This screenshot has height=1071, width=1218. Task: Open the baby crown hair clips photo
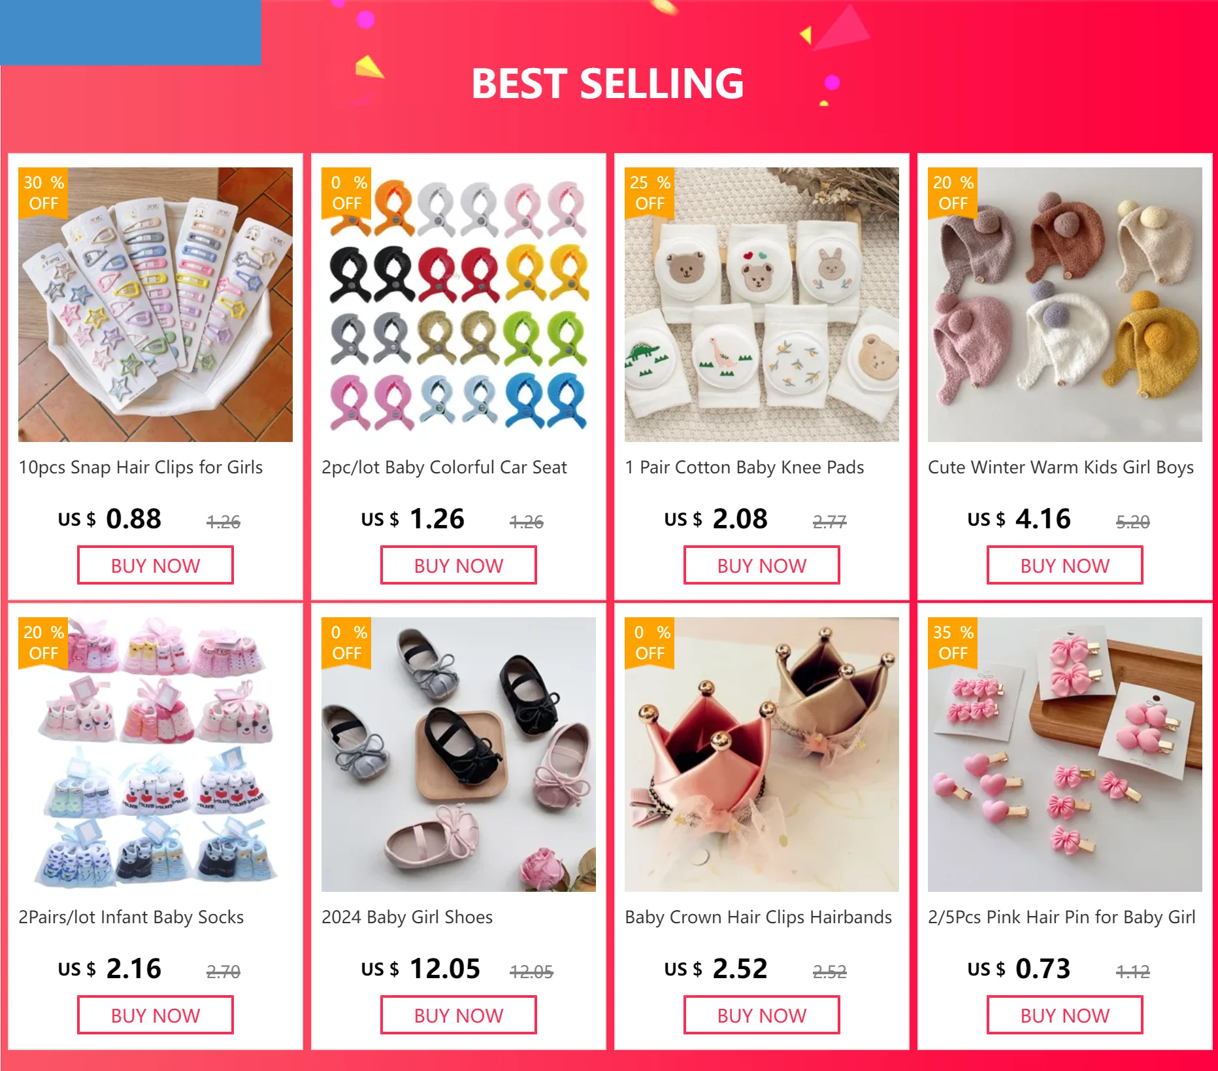[x=762, y=755]
